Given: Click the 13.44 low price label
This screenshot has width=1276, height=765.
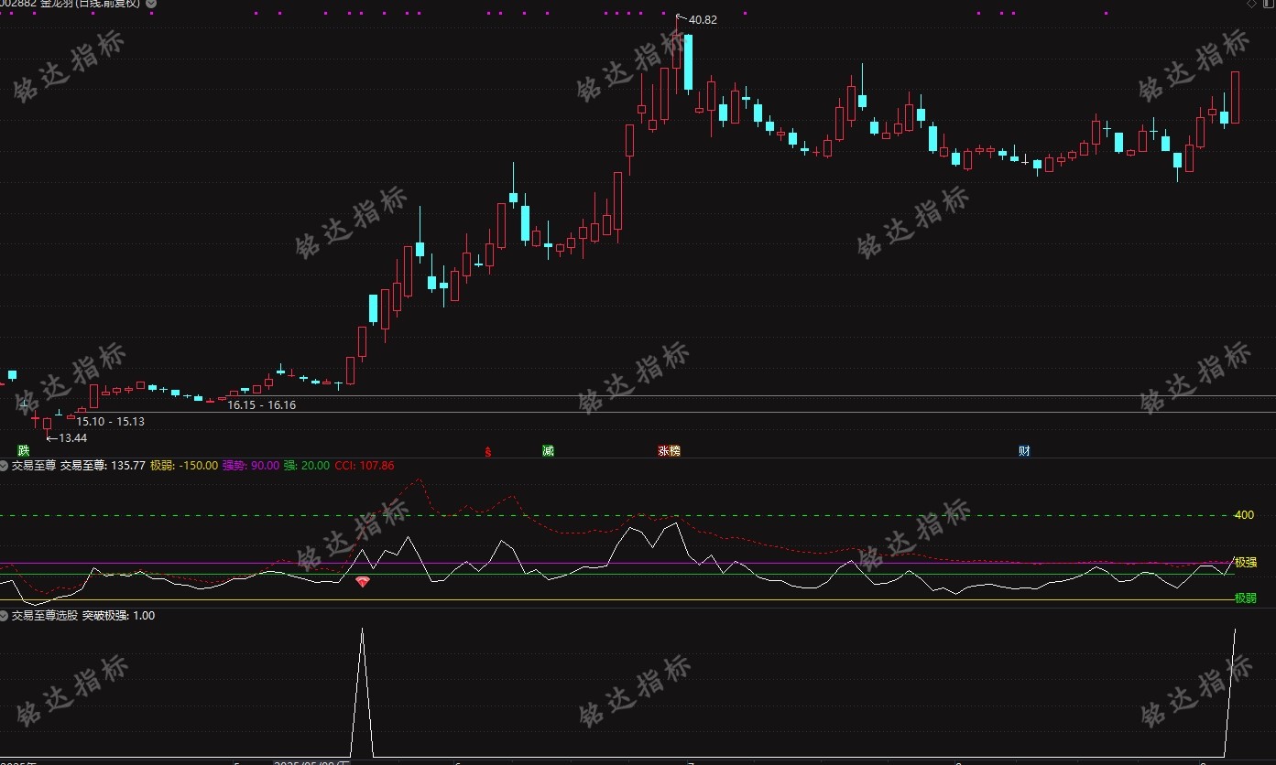Looking at the screenshot, I should coord(72,438).
